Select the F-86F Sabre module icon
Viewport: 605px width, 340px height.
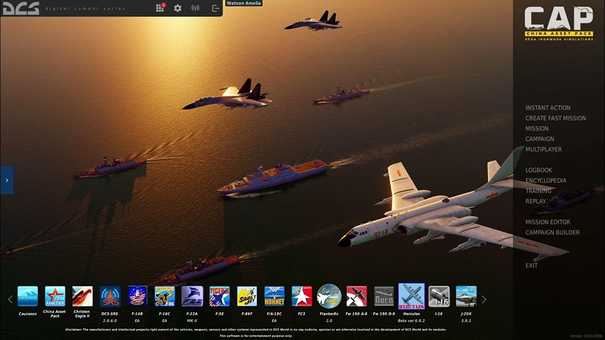pos(247,296)
